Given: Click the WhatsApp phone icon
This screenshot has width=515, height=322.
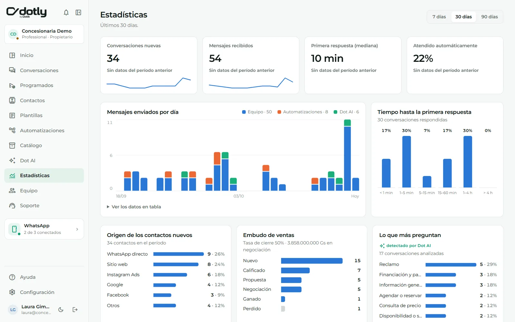Looking at the screenshot, I should point(14,229).
